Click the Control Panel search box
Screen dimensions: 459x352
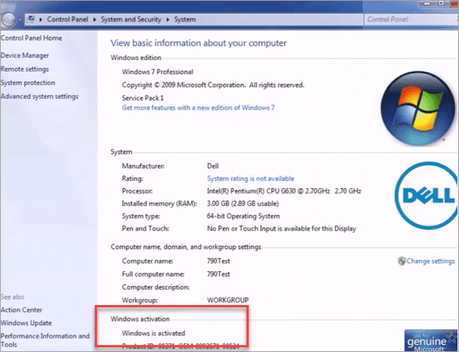[411, 19]
